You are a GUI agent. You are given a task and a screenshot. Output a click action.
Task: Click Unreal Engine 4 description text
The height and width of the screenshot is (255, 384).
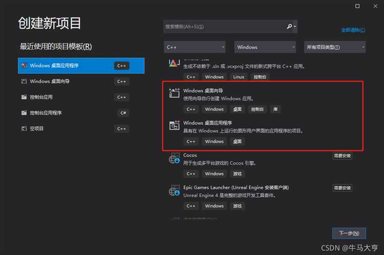click(230, 195)
